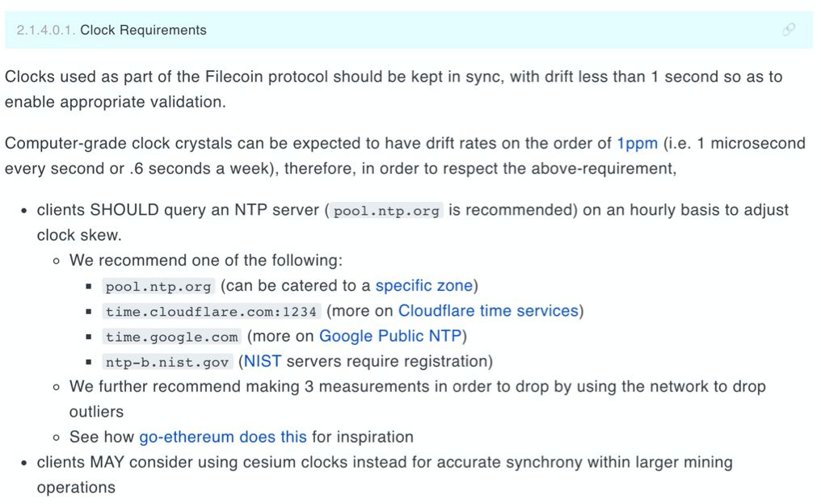
Task: Visit the NIST link
Action: (x=263, y=361)
